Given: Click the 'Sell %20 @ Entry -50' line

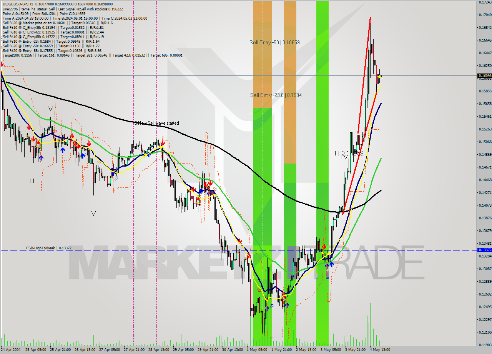Looking at the screenshot, I should (x=51, y=46).
